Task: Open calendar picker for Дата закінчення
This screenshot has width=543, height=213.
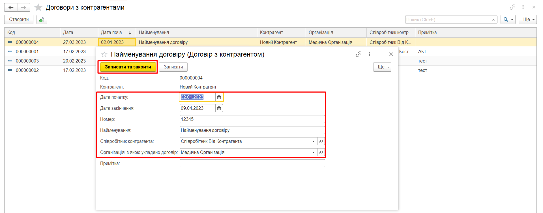Action: pos(219,108)
